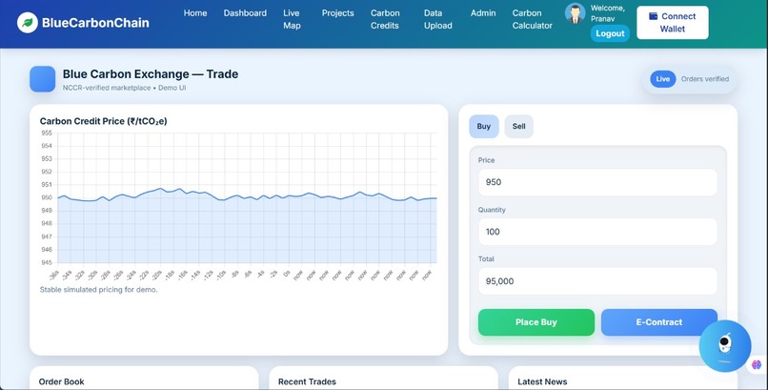Open the E-Contract button

659,322
